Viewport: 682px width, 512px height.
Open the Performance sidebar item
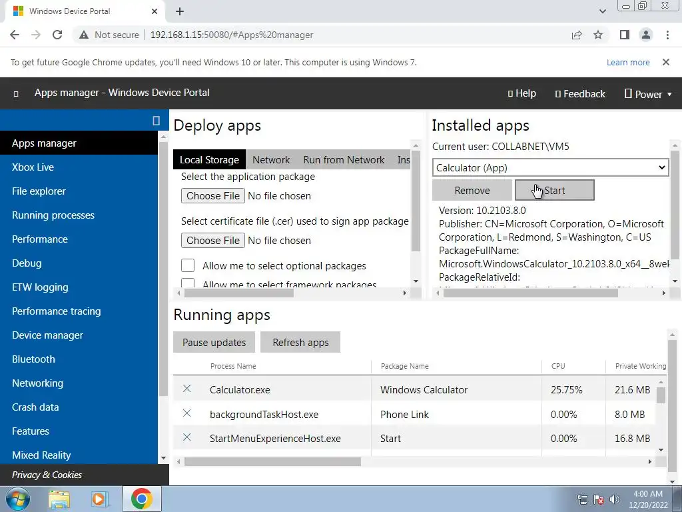pyautogui.click(x=79, y=239)
